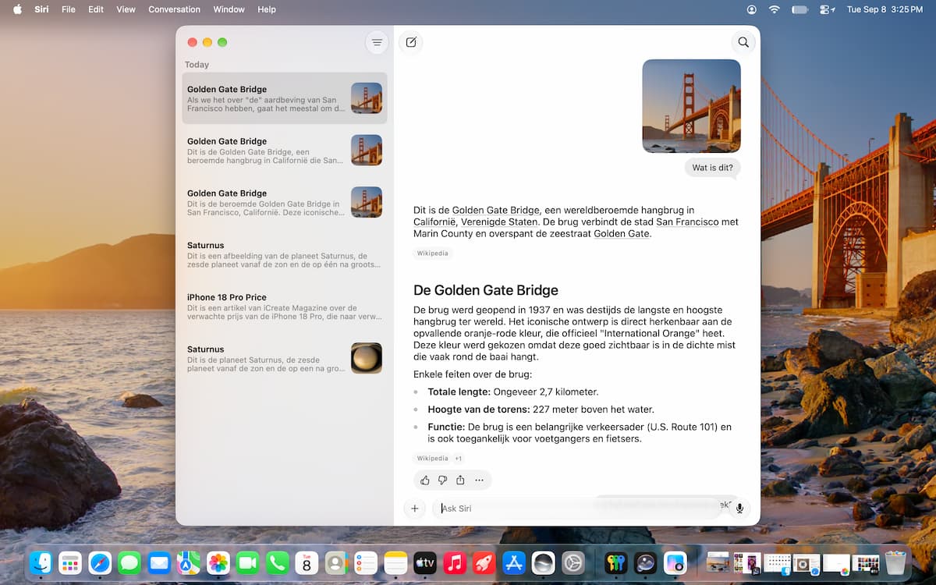Open the Wi-Fi status menu
Image resolution: width=936 pixels, height=585 pixels.
[x=774, y=9]
